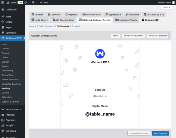
Task: Click the Marketing megaphone icon
Action: 3,131
